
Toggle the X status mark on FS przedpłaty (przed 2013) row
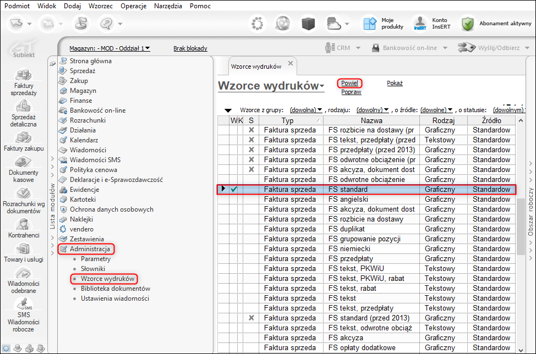coord(251,150)
